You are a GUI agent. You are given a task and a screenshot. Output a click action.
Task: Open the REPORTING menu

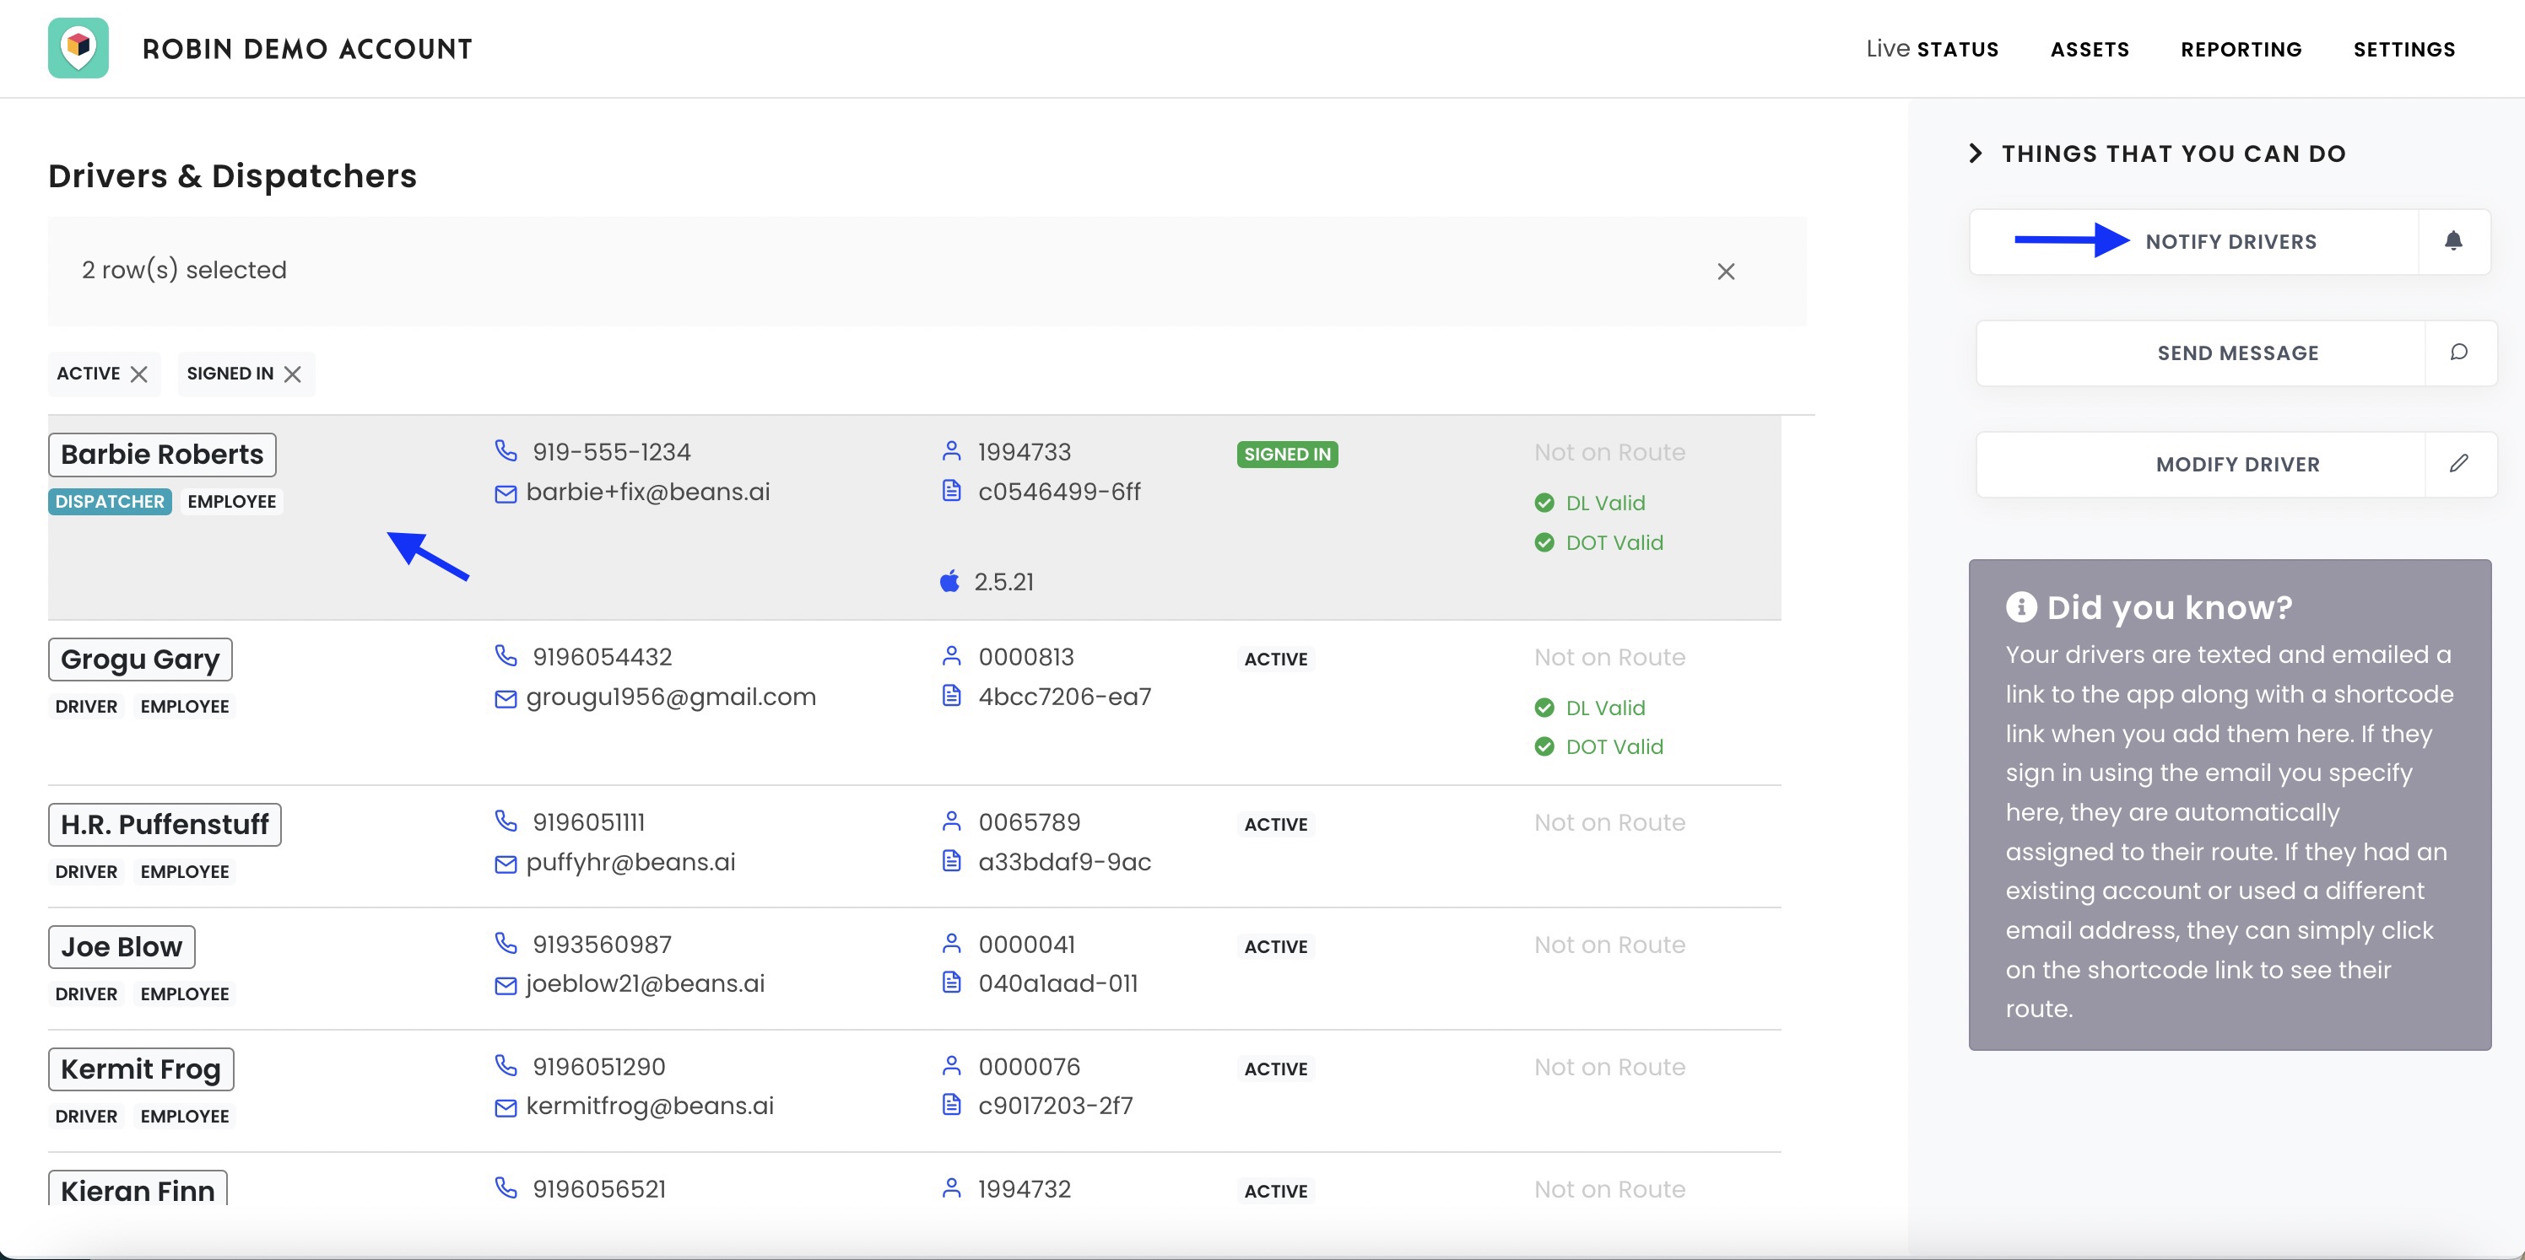[x=2241, y=49]
